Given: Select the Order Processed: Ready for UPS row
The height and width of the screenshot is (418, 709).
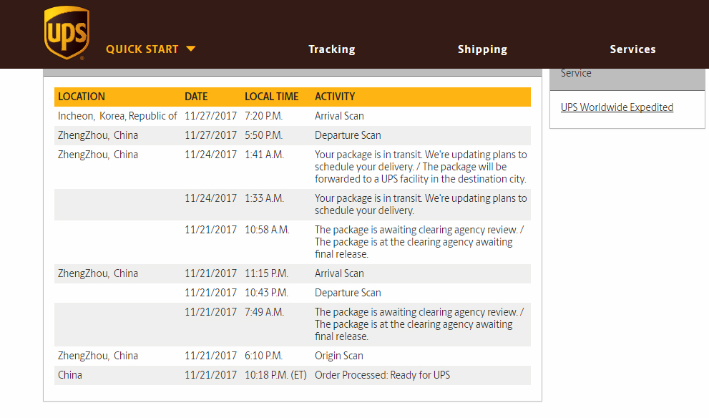Looking at the screenshot, I should 293,376.
